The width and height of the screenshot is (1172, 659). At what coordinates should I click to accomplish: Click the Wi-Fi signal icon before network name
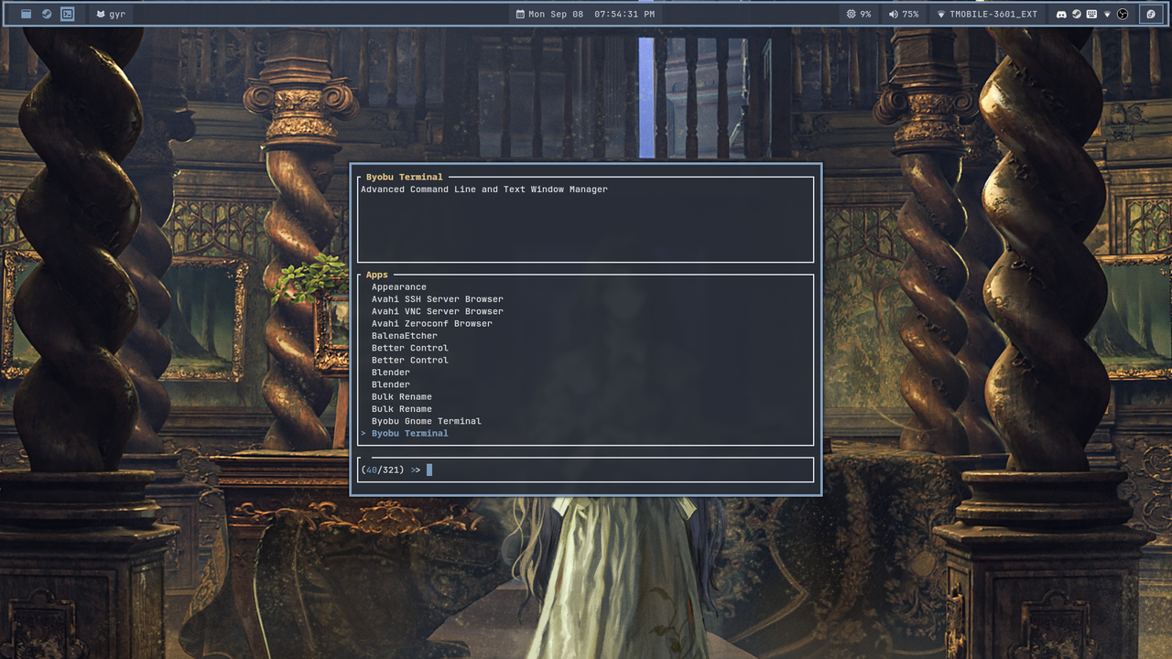[x=941, y=15]
